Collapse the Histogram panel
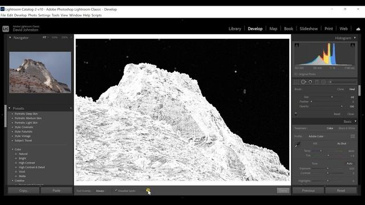The image size is (365, 205). point(355,38)
